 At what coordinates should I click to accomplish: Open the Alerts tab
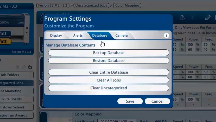tap(78, 36)
